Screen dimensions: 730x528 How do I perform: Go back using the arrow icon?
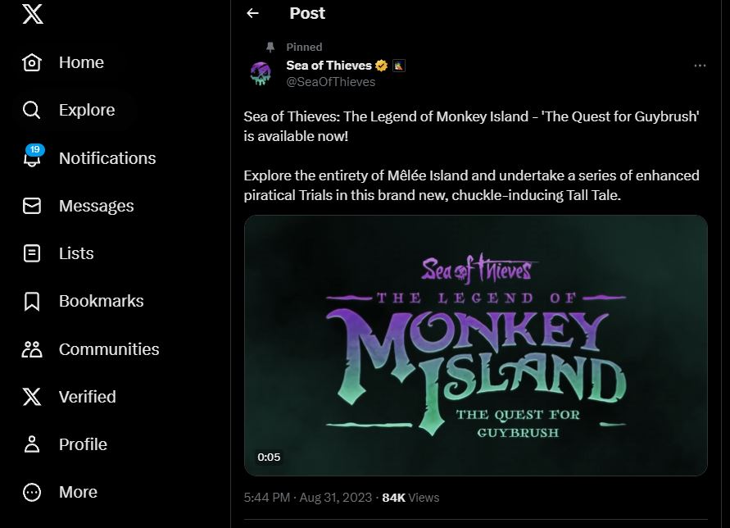click(x=253, y=13)
